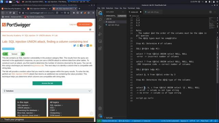Viewport: 219px width, 123px height.
Task: Click the Python version in status bar
Action: pyautogui.click(x=109, y=121)
